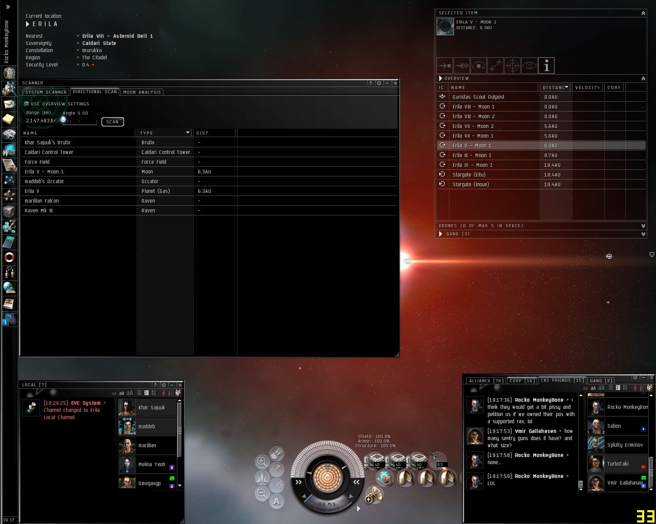
Task: Collapse the Overview panel chevron
Action: point(643,79)
